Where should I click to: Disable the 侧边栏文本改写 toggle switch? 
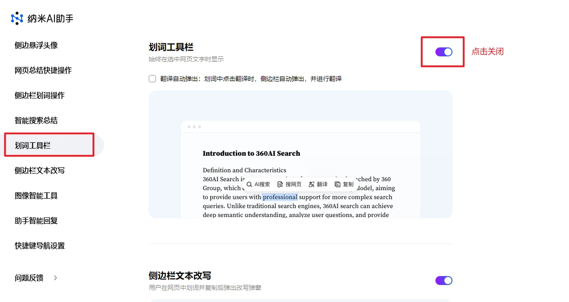[444, 280]
